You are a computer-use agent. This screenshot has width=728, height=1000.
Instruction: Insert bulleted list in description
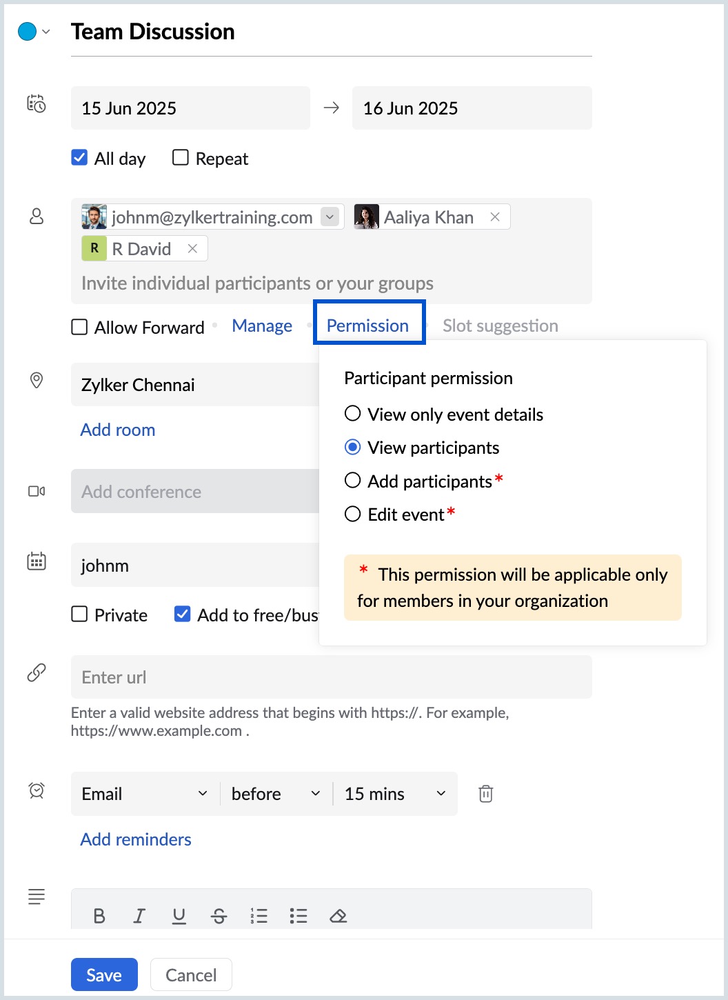[299, 916]
